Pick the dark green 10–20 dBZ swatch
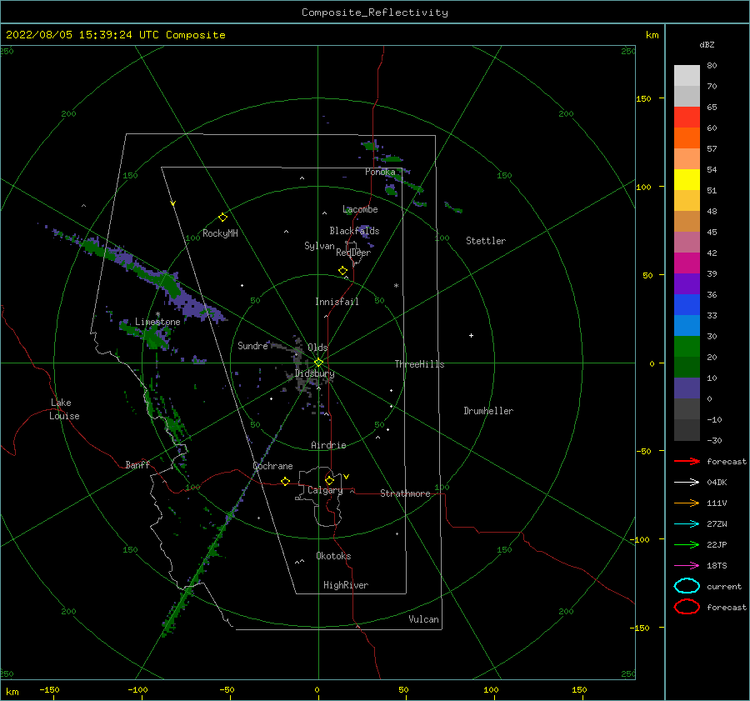This screenshot has height=701, width=750. [x=687, y=368]
